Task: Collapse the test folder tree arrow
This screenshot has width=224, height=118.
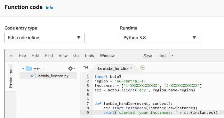Action: pyautogui.click(x=23, y=69)
